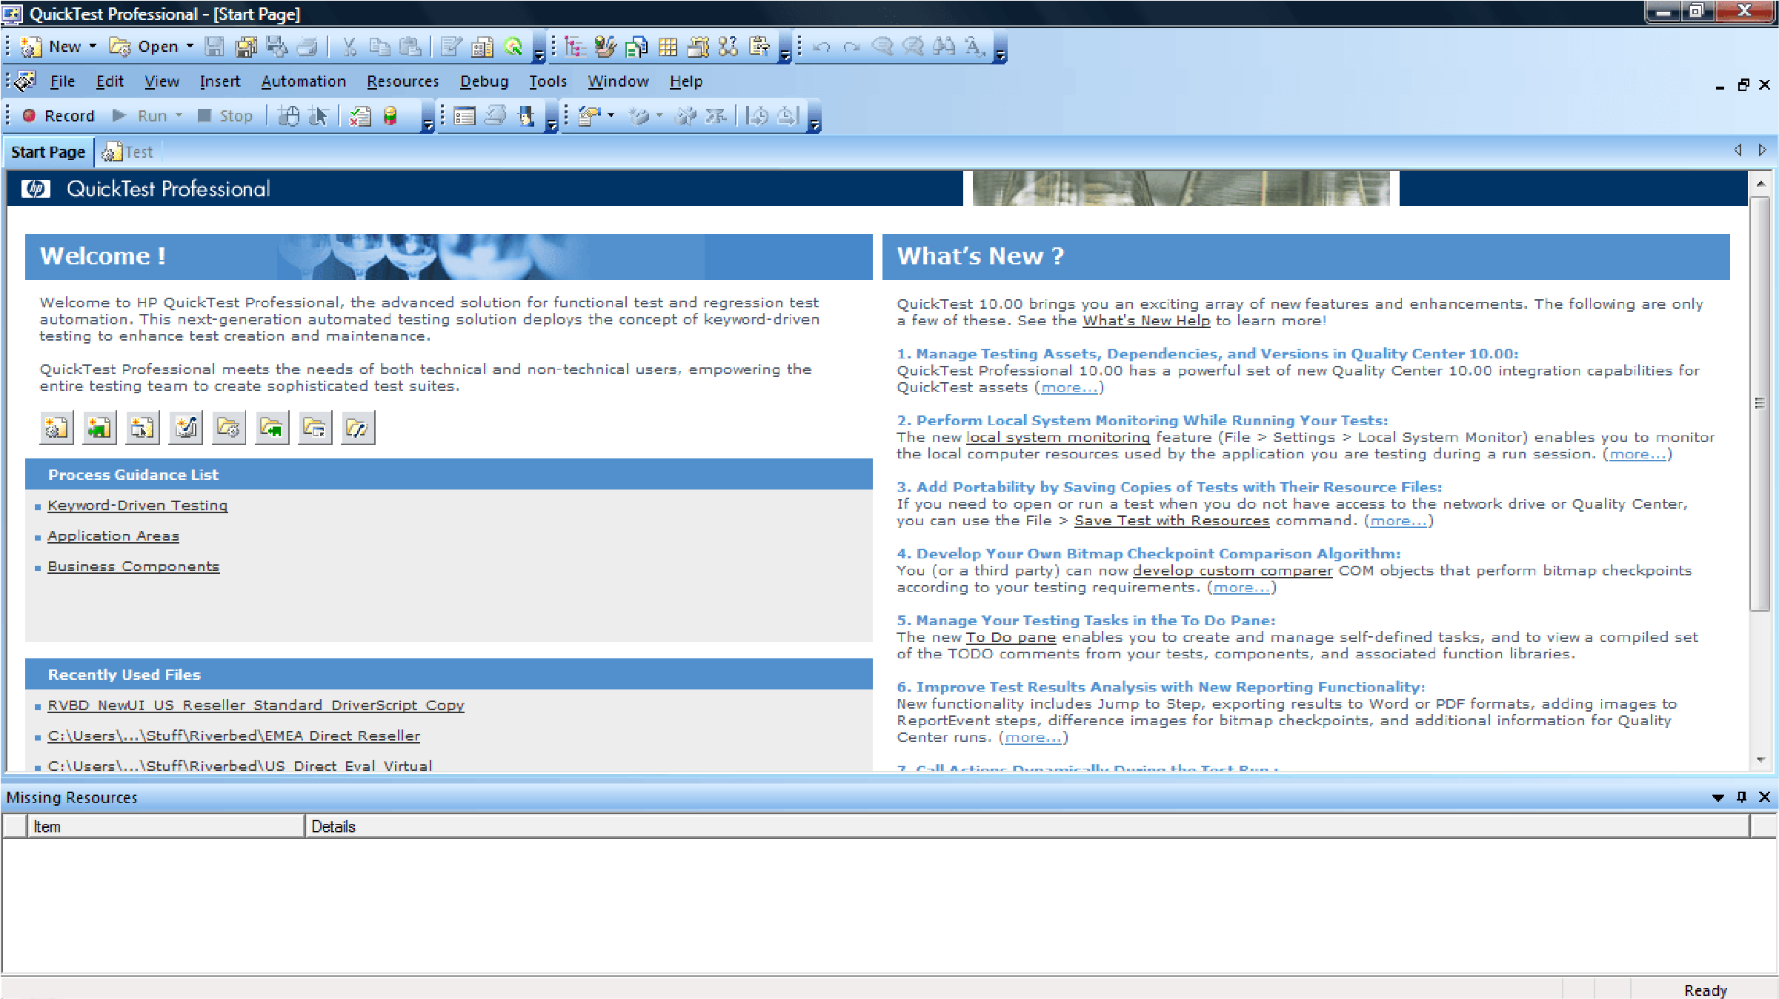Click the Paste clipboard icon

[x=410, y=47]
